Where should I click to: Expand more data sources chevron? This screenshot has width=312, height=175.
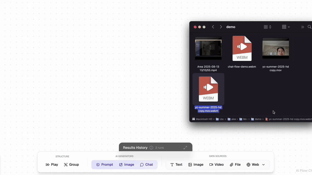263,165
